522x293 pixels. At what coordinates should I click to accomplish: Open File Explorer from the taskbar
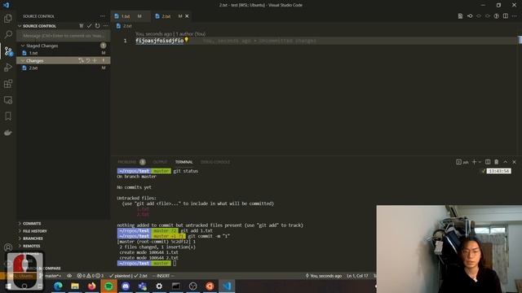pyautogui.click(x=75, y=286)
